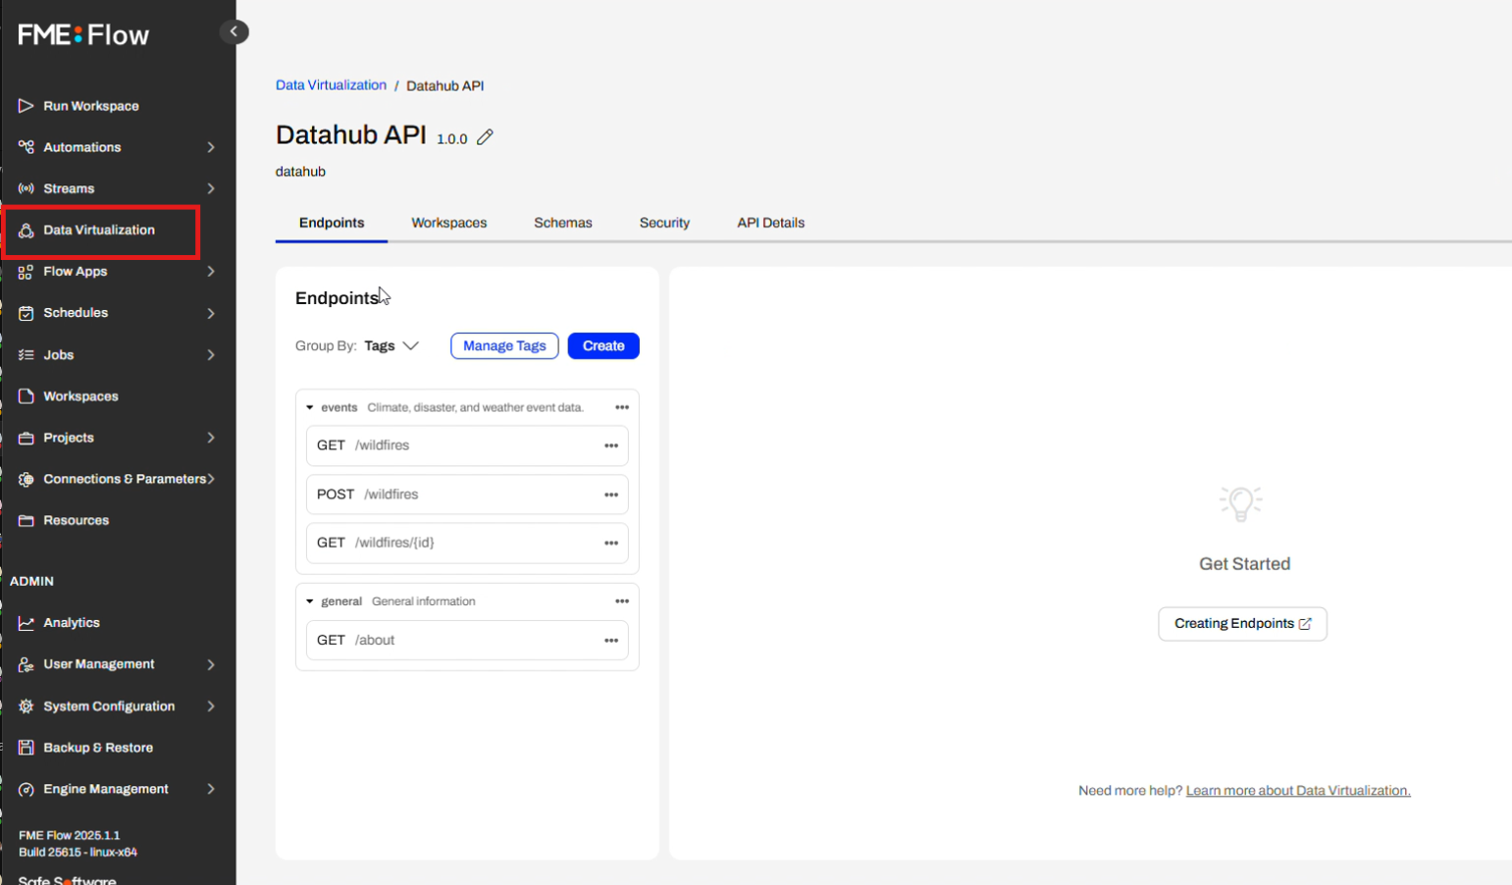Switch to the Schemas tab
1512x885 pixels.
tap(562, 223)
